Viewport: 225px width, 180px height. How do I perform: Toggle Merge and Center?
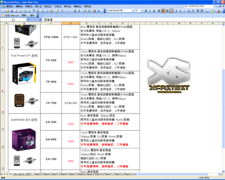171,11
